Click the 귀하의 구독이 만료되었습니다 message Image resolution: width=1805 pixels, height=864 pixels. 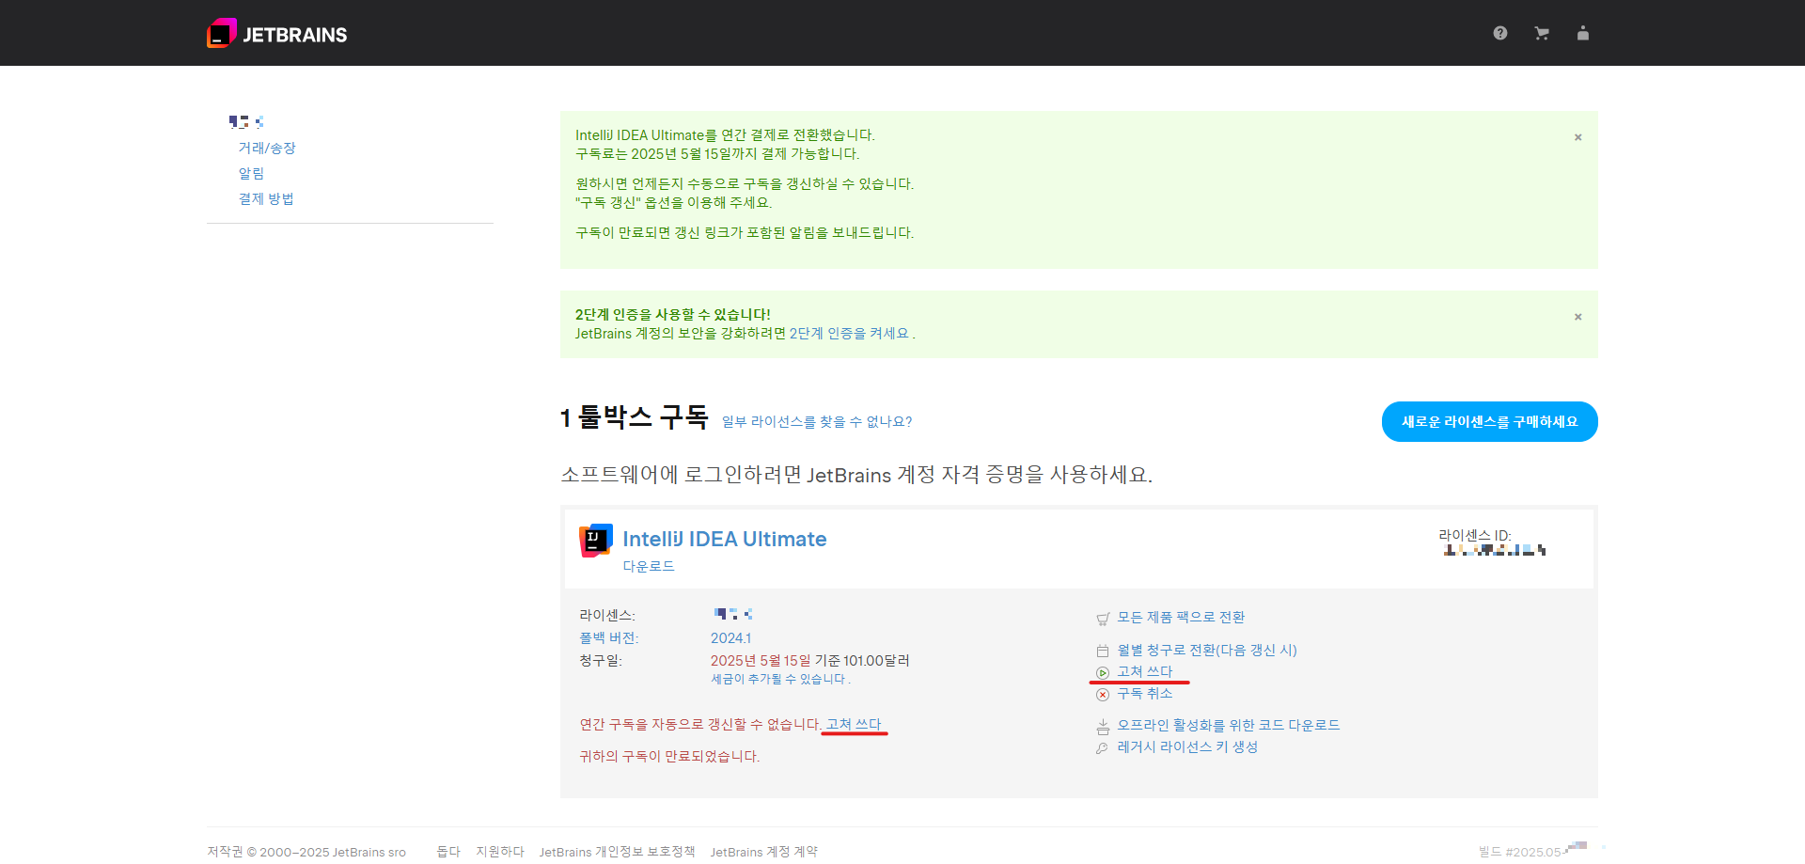pyautogui.click(x=669, y=756)
